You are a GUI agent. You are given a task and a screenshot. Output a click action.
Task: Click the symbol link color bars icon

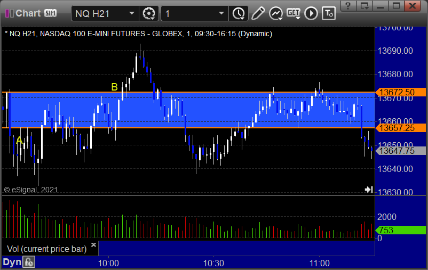pos(10,13)
